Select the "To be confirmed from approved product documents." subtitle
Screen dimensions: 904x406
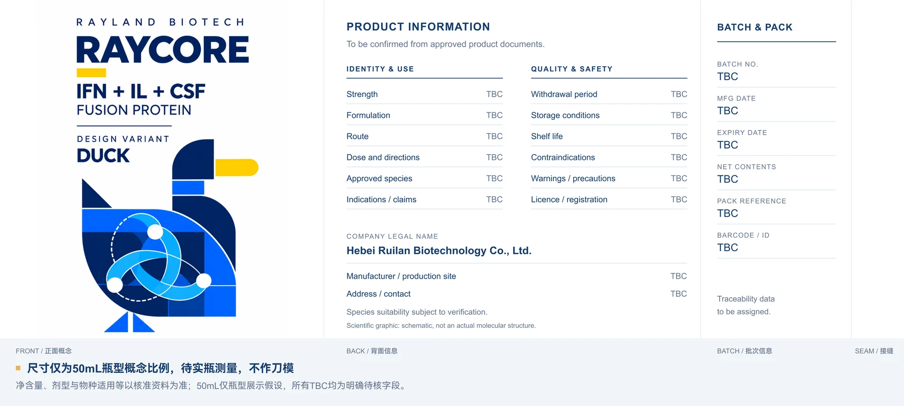[x=445, y=44]
